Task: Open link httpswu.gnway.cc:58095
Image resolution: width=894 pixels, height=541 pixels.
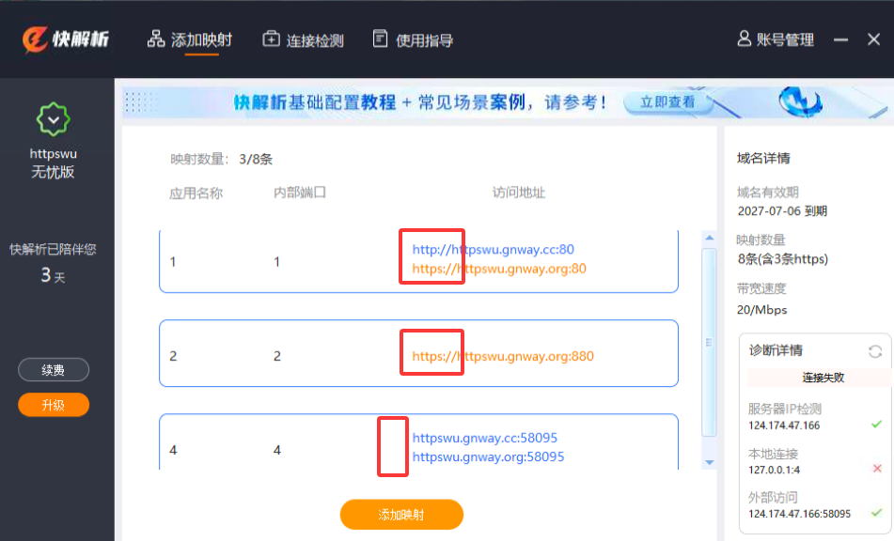Action: [485, 438]
